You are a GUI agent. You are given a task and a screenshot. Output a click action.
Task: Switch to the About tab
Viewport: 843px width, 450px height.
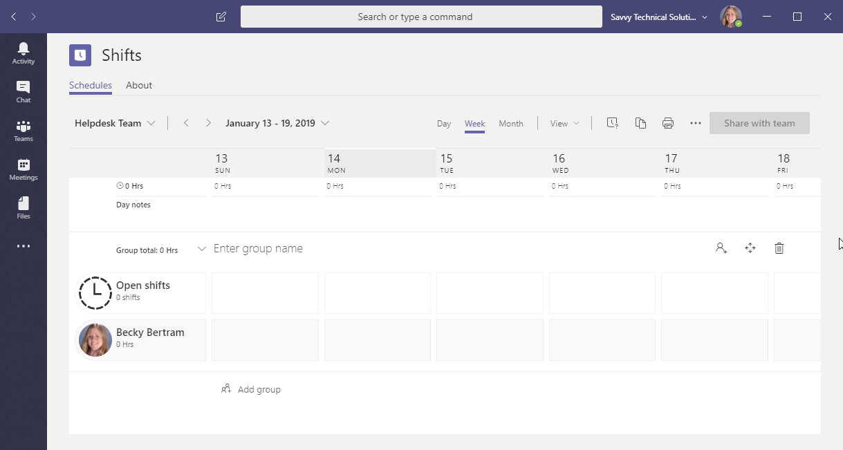click(x=139, y=85)
